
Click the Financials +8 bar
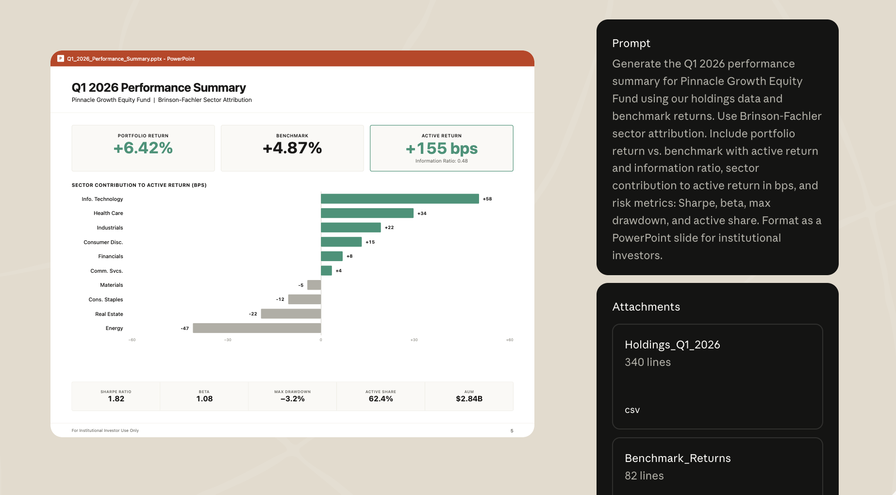pyautogui.click(x=332, y=256)
